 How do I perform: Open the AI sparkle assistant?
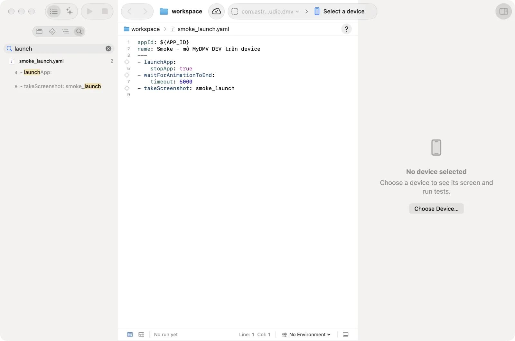pyautogui.click(x=70, y=11)
